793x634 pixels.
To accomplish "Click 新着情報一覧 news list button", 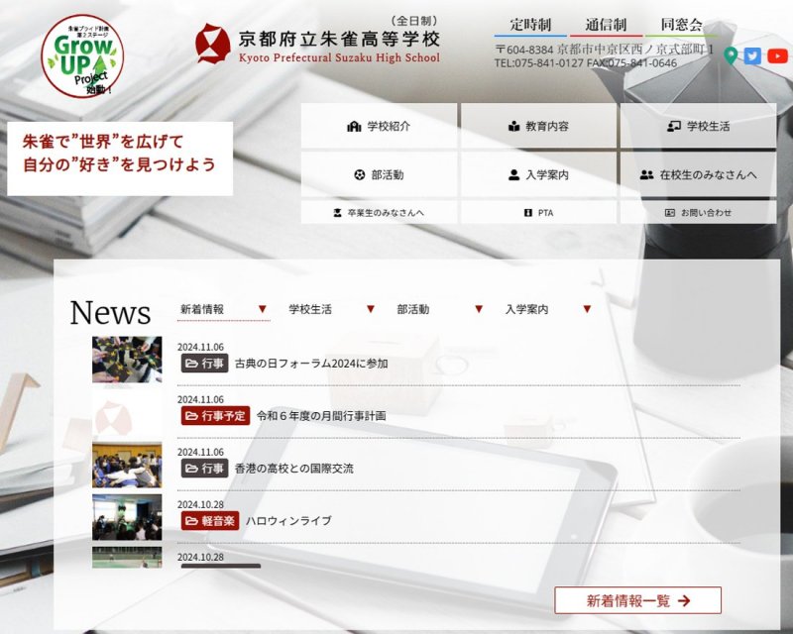I will (637, 600).
